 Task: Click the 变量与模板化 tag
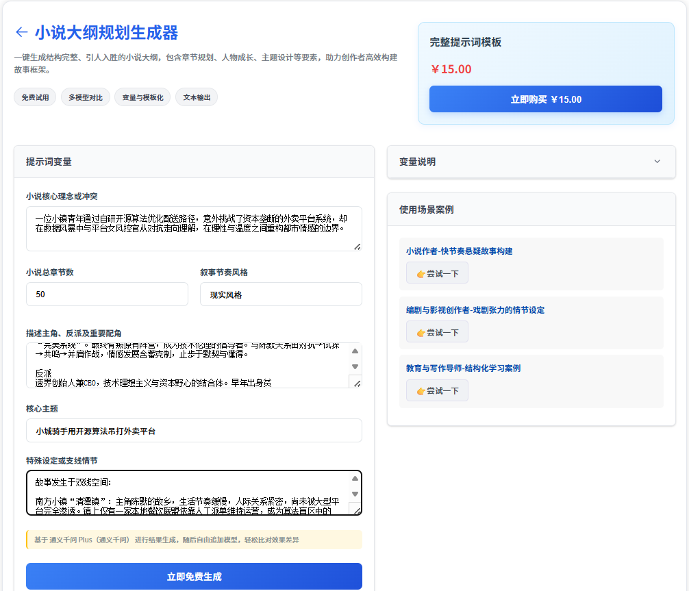point(142,97)
